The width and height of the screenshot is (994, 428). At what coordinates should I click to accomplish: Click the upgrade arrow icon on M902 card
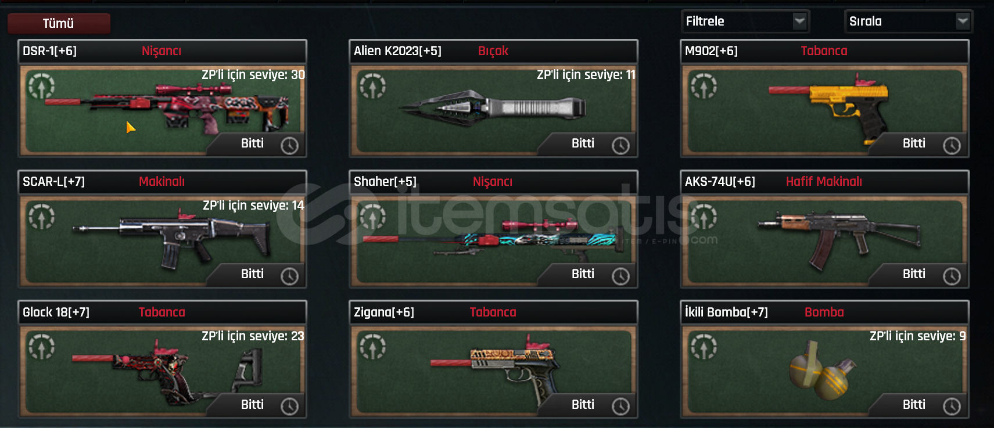click(x=704, y=87)
